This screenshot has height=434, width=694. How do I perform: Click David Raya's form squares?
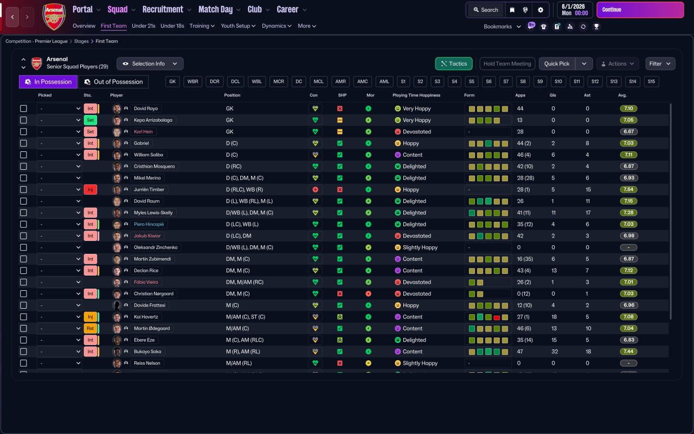click(488, 108)
